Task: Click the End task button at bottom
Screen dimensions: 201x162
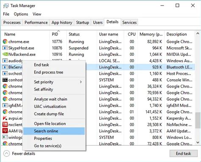Action: point(184,154)
